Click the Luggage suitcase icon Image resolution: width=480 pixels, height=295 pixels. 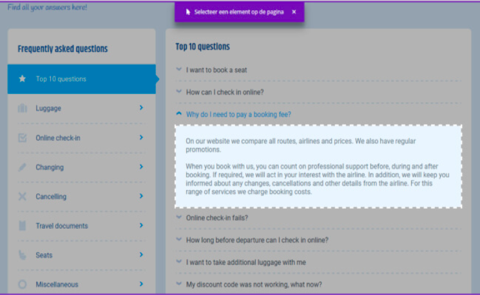tap(23, 109)
